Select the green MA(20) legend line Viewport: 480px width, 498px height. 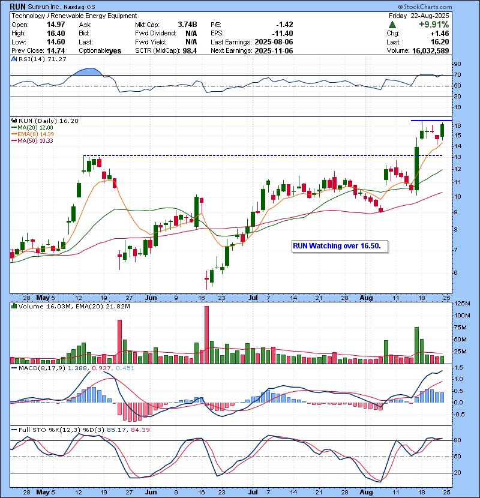[14, 127]
